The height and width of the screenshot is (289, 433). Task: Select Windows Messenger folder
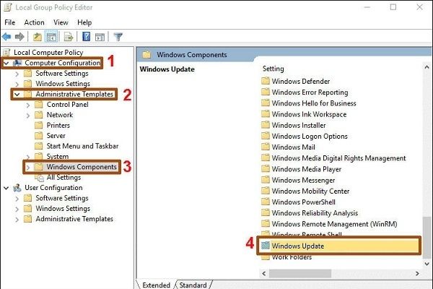[x=303, y=180]
